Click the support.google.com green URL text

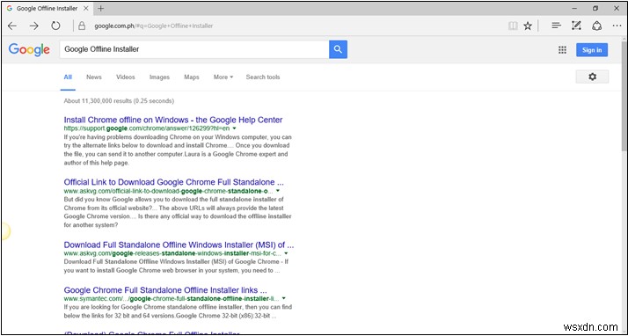(147, 128)
